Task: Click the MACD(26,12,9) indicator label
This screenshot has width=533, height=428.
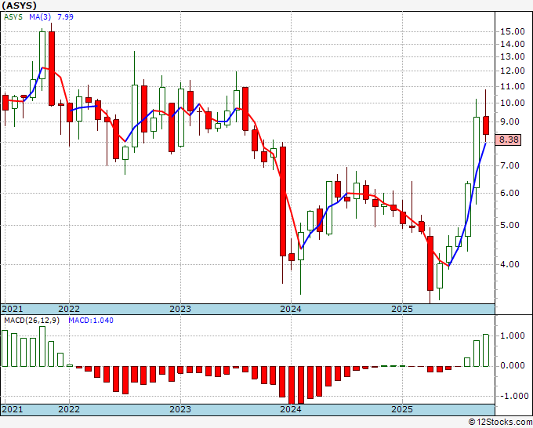Action: point(31,321)
